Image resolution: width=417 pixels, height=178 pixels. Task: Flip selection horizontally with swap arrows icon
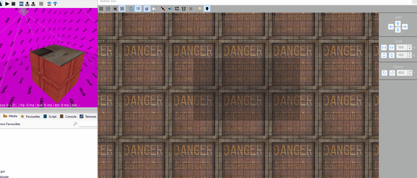[x=177, y=9]
